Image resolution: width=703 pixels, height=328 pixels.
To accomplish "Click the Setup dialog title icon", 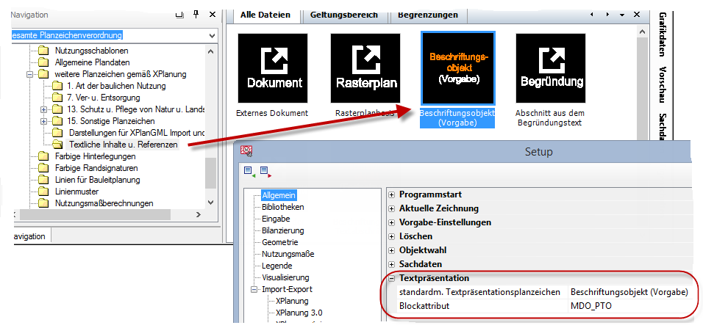I will click(x=247, y=151).
